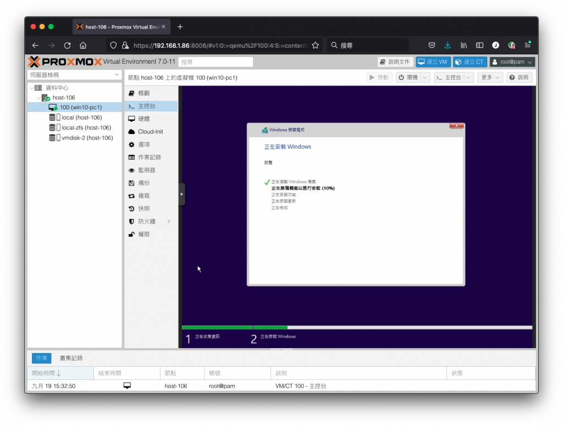Open 快照 snapshots menu item
This screenshot has height=426, width=563.
(152, 209)
